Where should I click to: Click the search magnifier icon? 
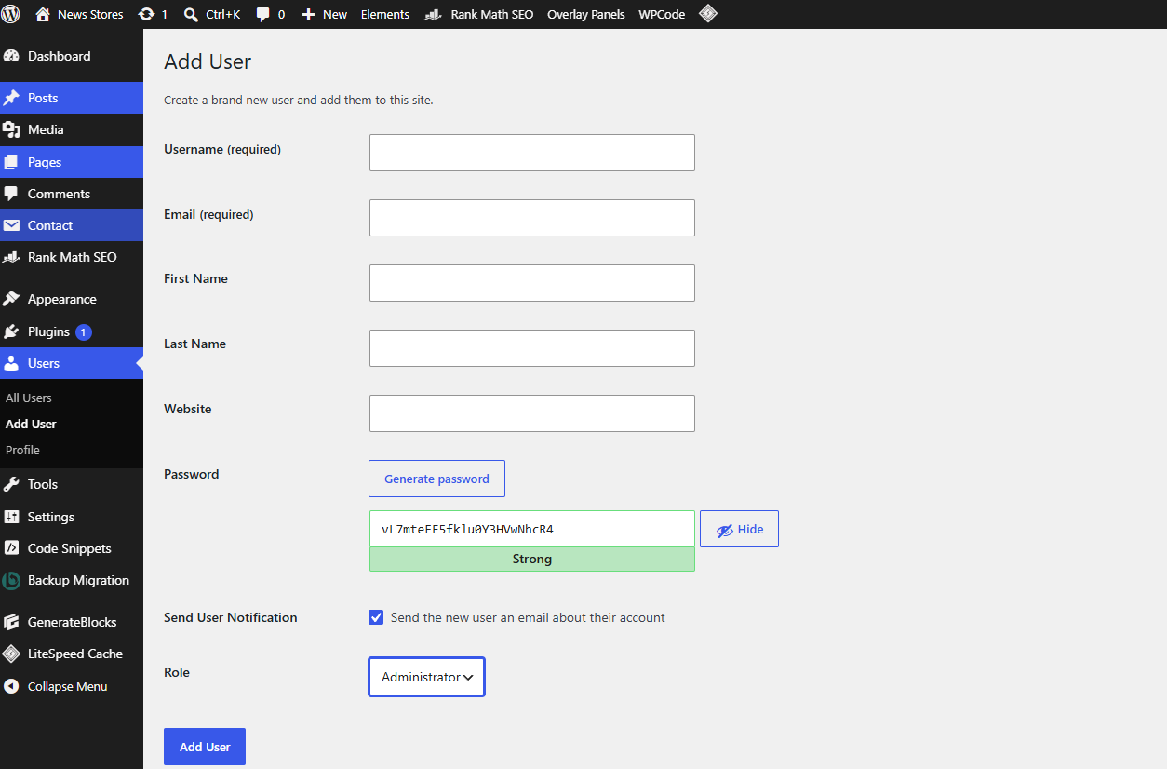coord(191,15)
